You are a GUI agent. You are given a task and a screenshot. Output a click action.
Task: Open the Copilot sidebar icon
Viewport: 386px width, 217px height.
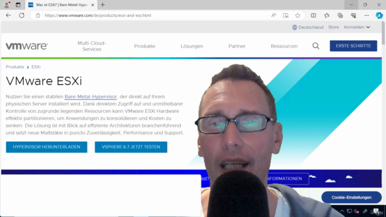click(x=379, y=15)
